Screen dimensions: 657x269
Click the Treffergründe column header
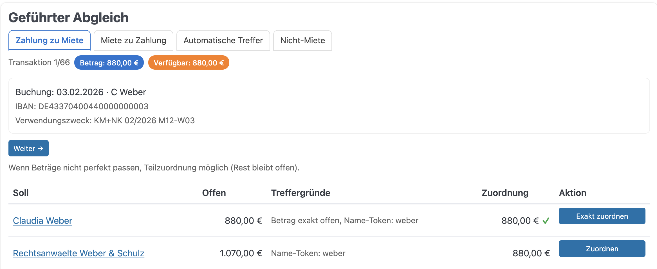point(301,193)
